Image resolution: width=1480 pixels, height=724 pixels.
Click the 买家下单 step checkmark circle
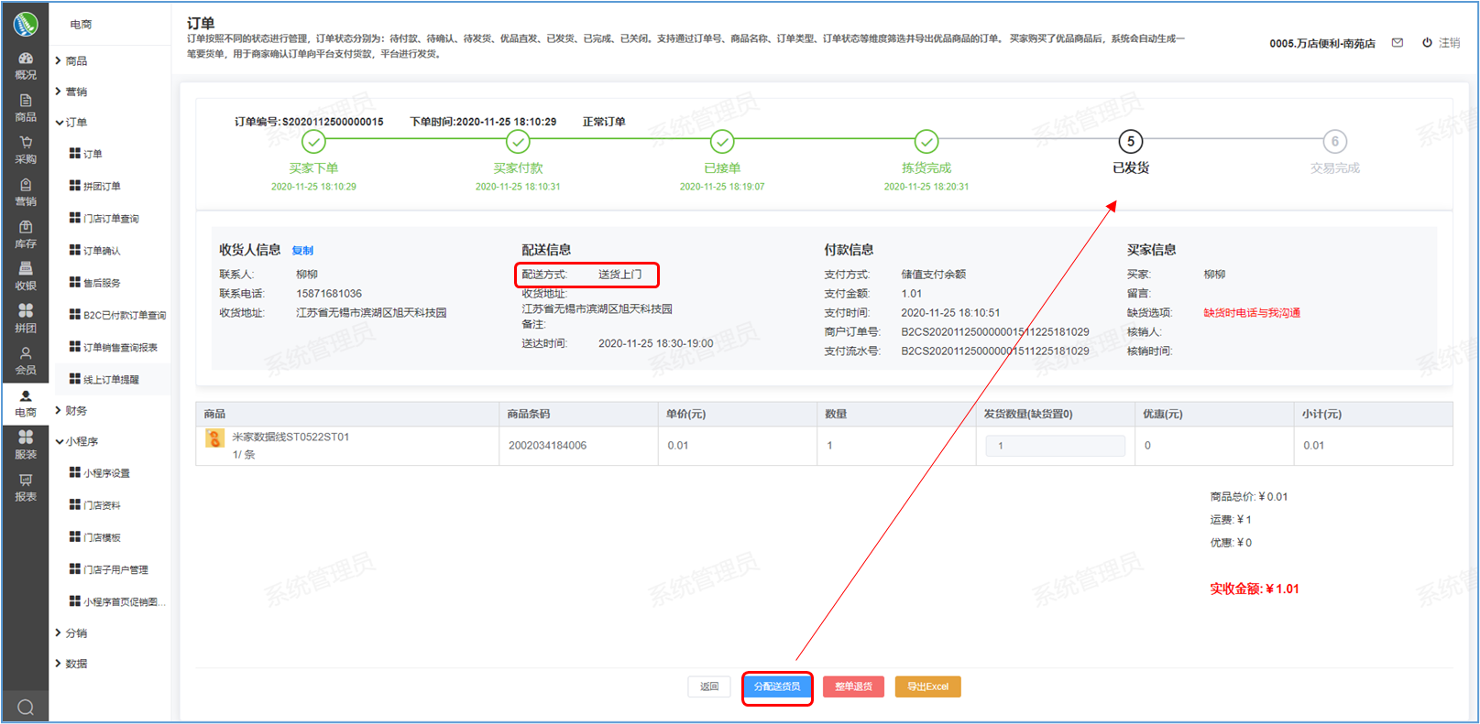313,142
